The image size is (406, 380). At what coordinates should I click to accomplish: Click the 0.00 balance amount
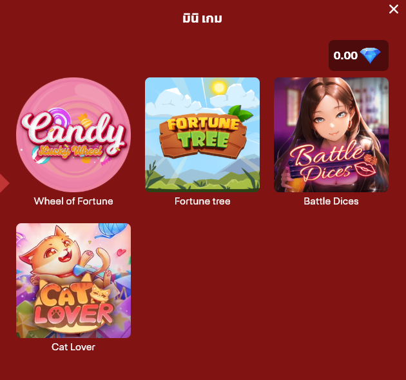[x=345, y=55]
